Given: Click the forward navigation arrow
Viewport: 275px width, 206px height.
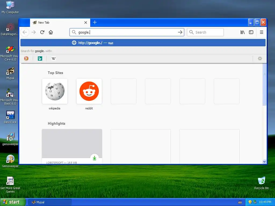Looking at the screenshot, I should click(x=34, y=32).
